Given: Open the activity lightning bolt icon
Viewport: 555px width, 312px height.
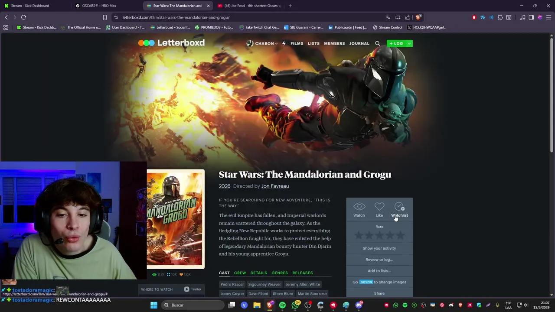Looking at the screenshot, I should point(284,43).
